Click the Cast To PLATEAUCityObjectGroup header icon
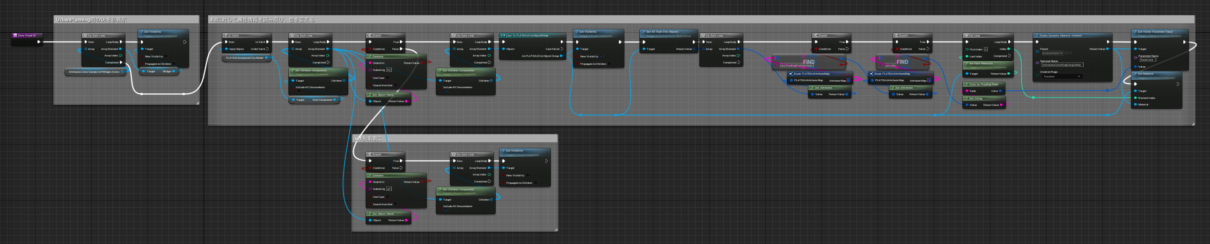 (503, 35)
